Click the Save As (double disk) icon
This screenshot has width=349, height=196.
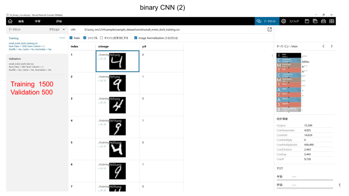[315, 21]
